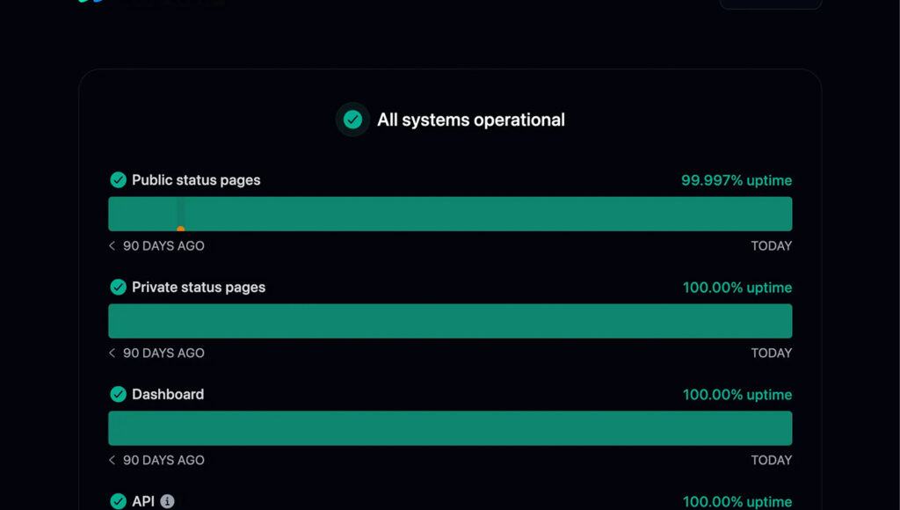Select the API component label
This screenshot has height=510, width=900.
pyautogui.click(x=143, y=501)
